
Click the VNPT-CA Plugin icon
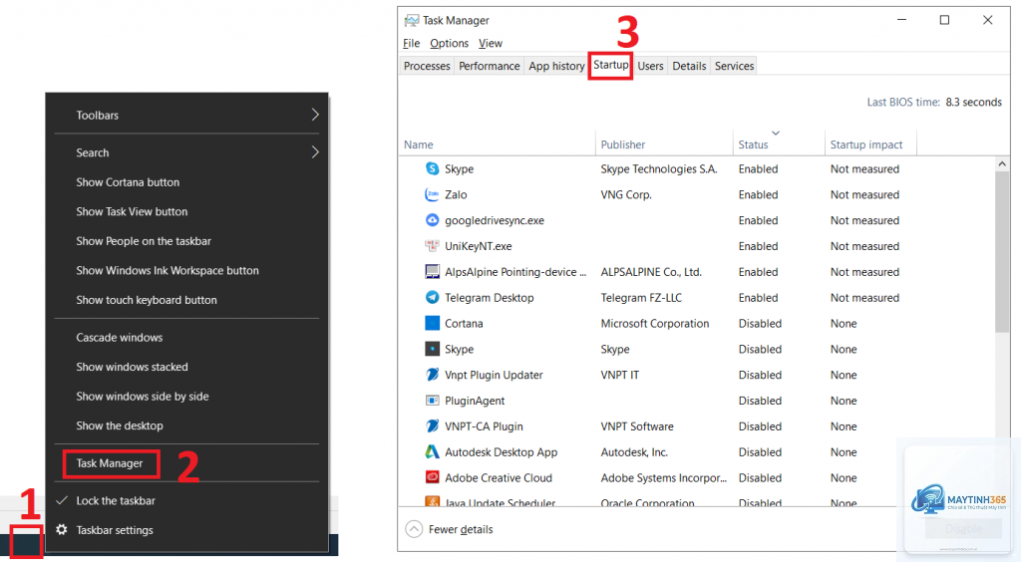433,426
